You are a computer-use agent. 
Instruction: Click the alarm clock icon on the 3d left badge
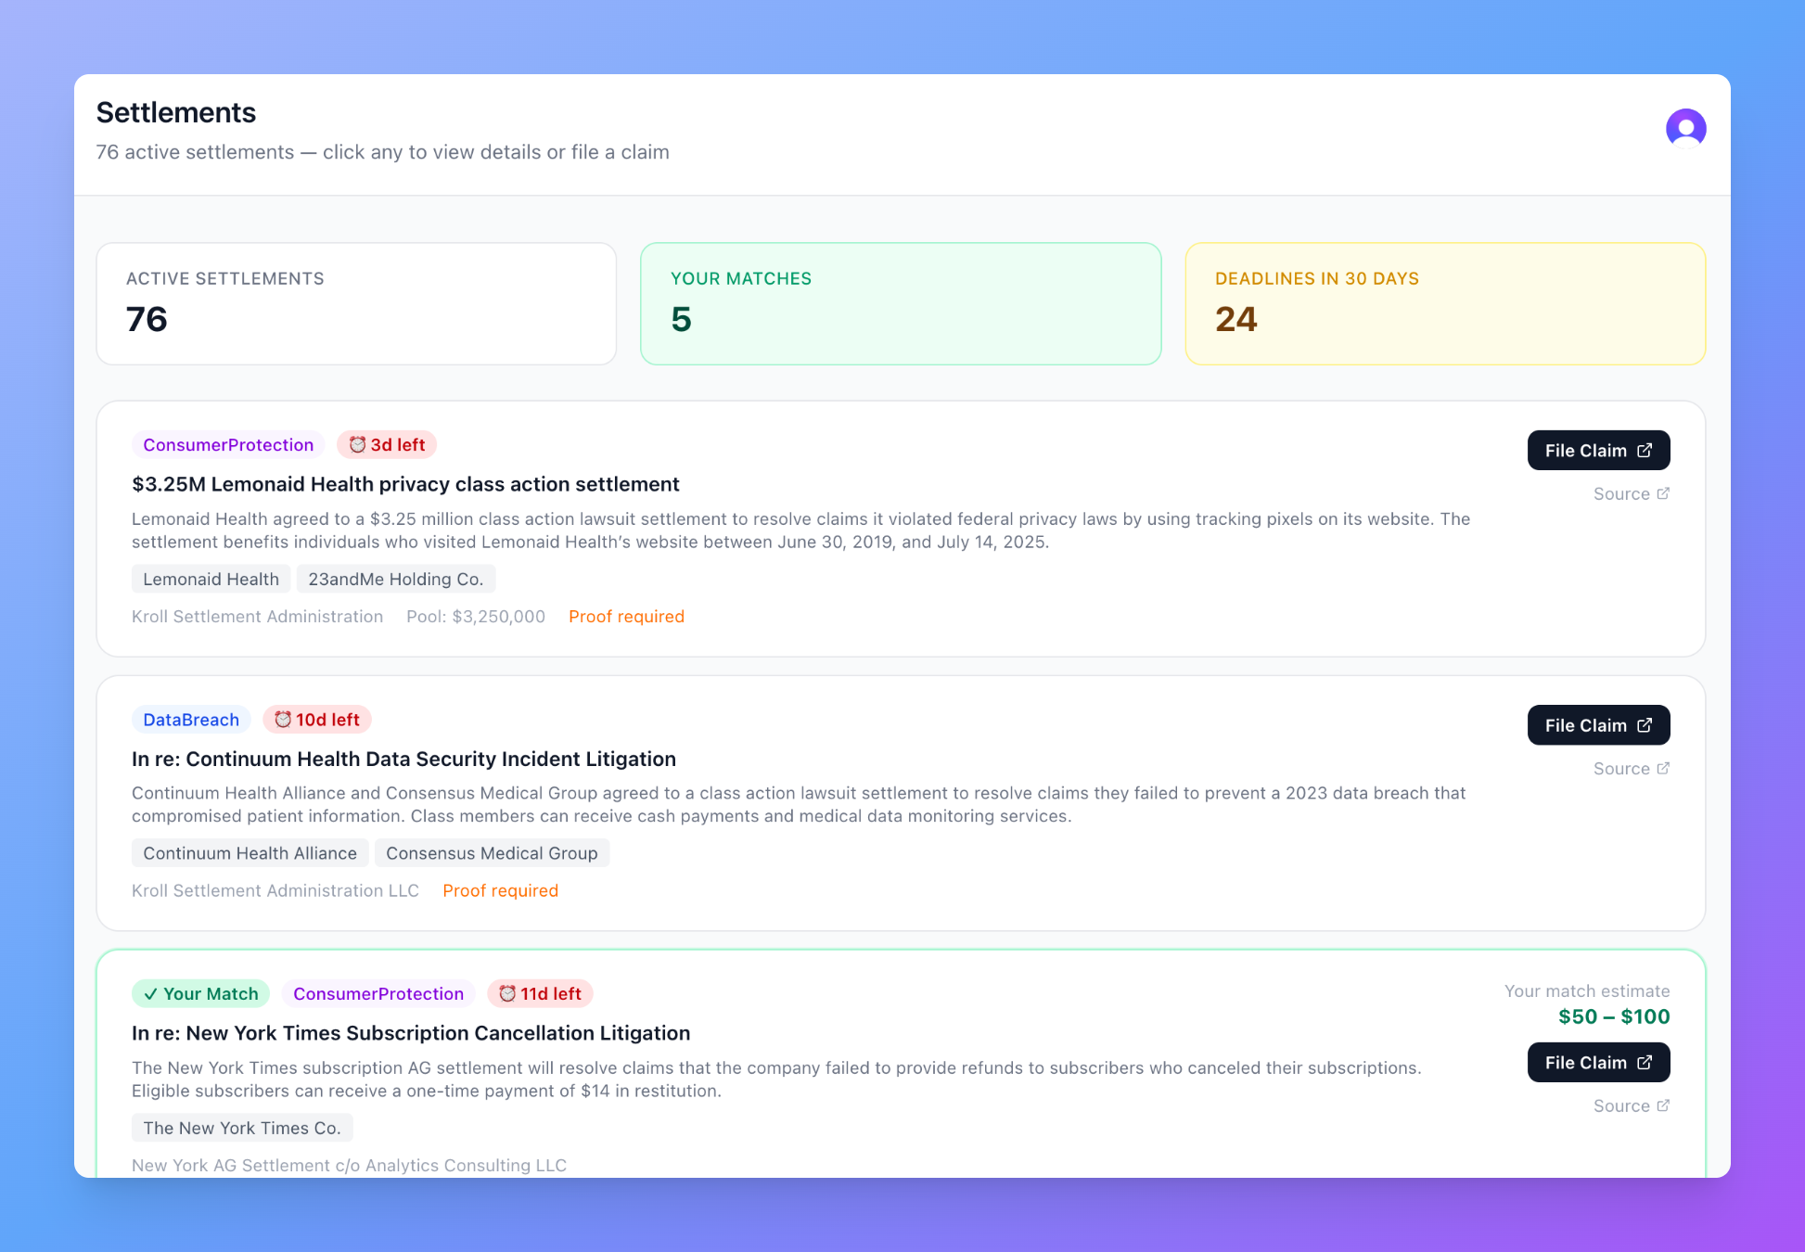358,444
